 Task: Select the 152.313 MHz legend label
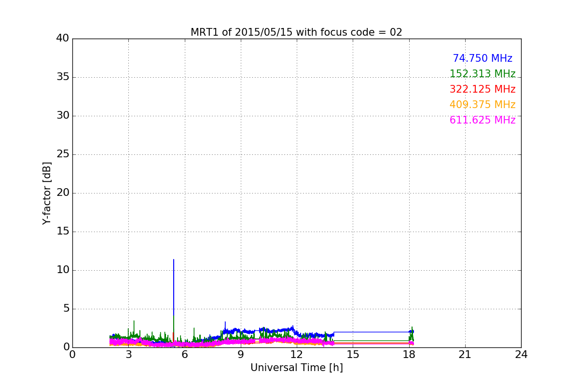(482, 74)
